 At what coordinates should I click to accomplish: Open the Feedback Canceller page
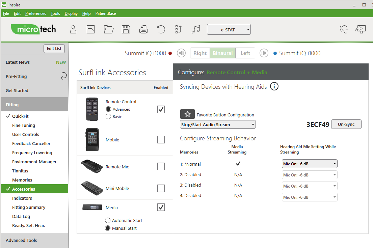coord(34,144)
